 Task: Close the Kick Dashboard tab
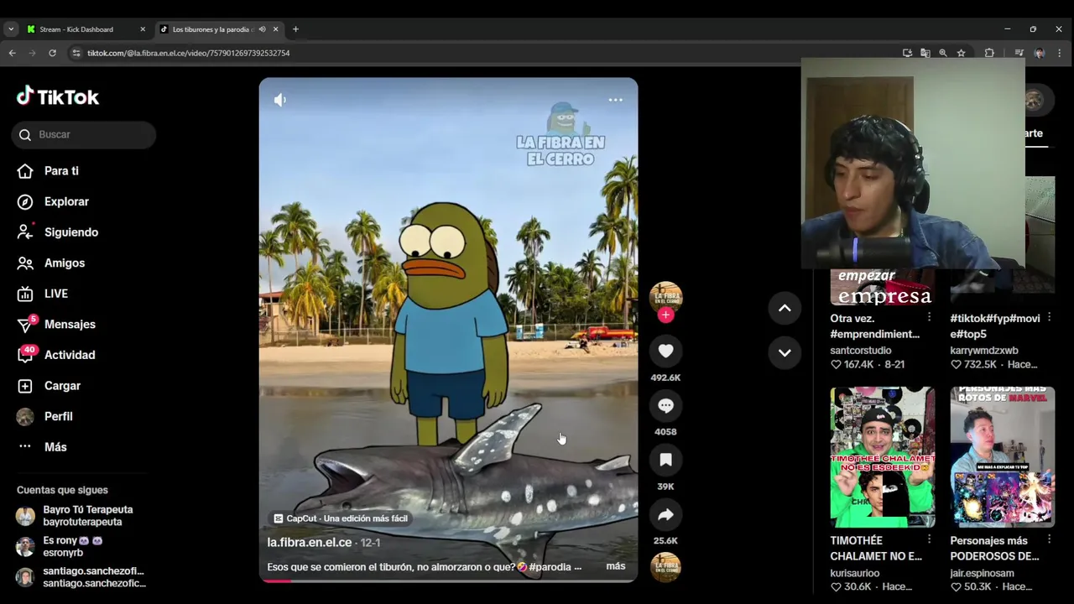click(143, 29)
